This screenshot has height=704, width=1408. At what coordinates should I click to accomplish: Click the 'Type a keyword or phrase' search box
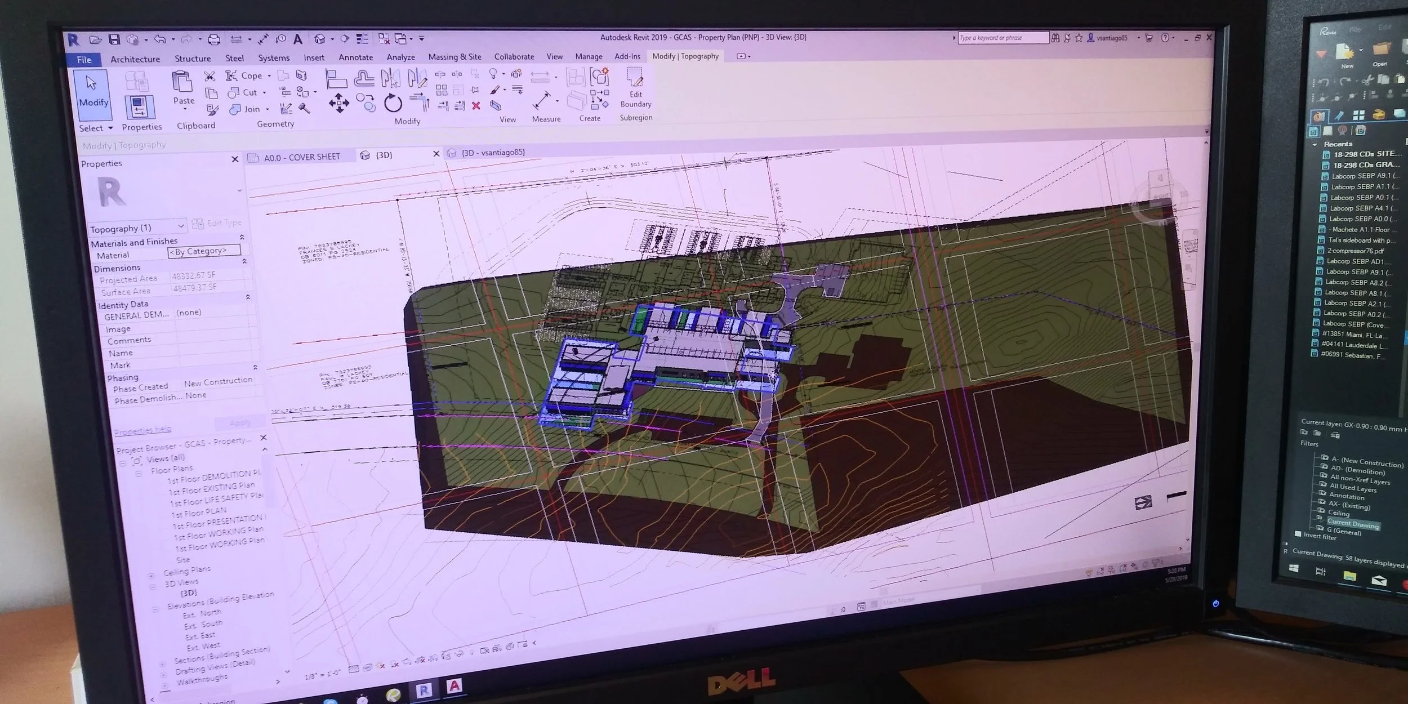pos(1003,38)
